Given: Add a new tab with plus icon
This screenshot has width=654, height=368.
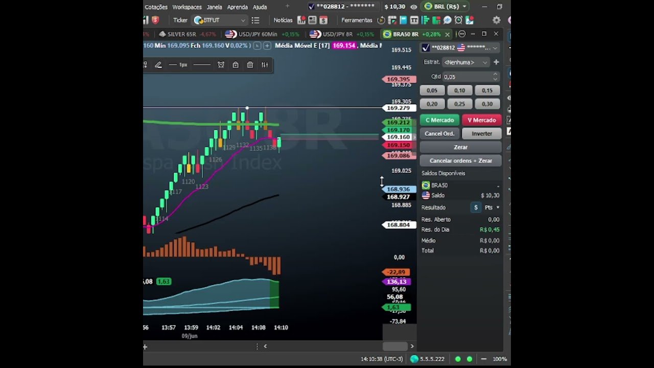Looking at the screenshot, I should coord(288,6).
